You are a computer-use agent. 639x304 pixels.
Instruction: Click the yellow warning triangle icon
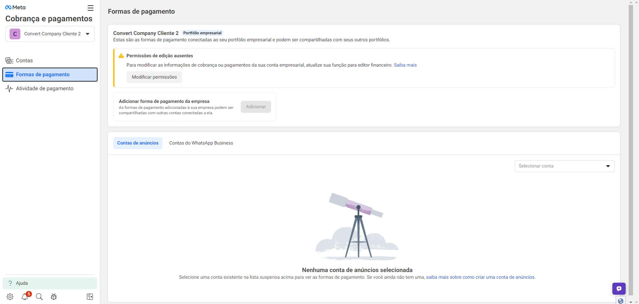pos(121,56)
